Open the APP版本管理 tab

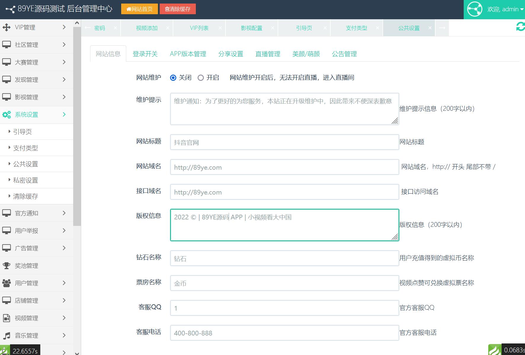tap(188, 54)
